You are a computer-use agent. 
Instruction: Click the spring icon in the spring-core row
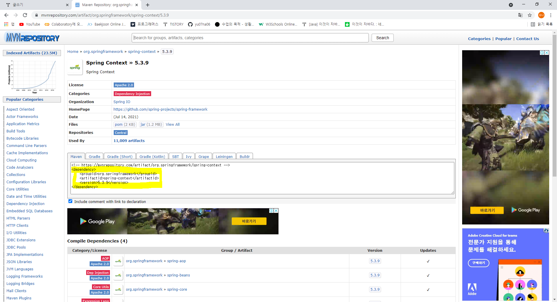(x=118, y=290)
